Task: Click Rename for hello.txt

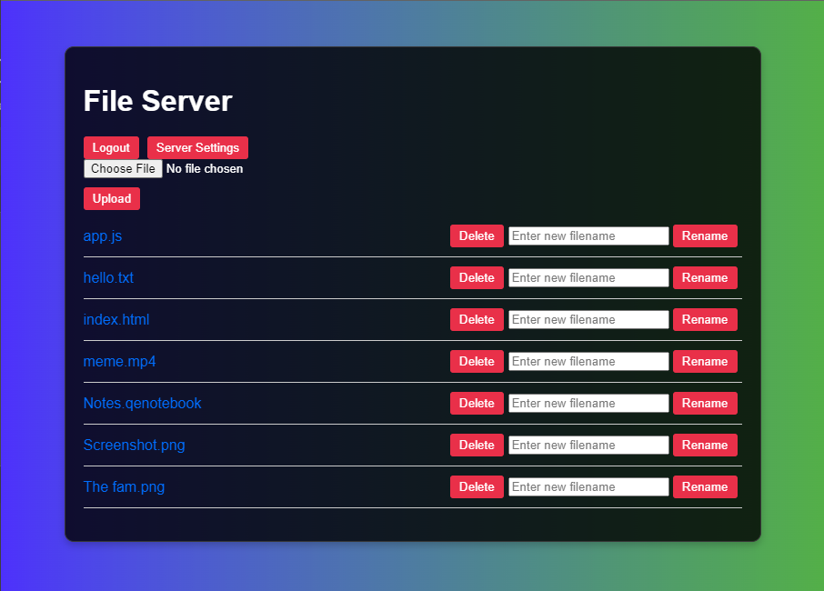Action: 705,278
